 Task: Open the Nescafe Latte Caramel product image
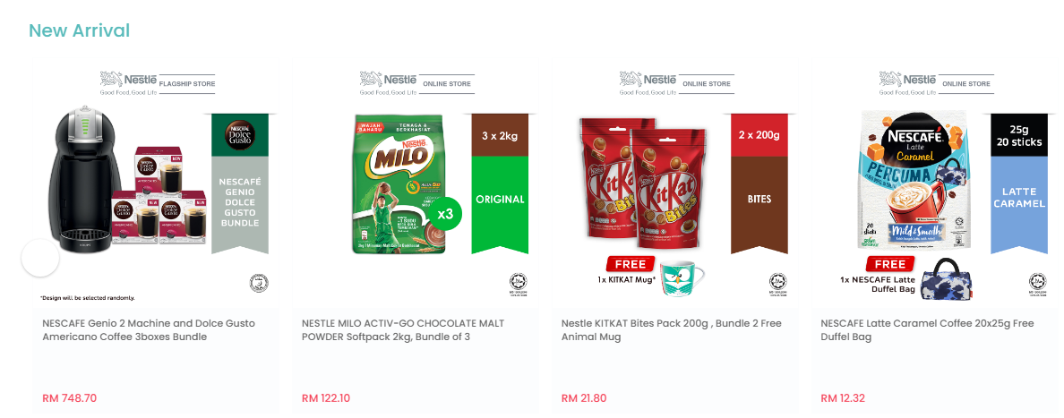(x=934, y=183)
